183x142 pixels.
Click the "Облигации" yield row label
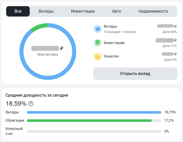tap(15, 120)
